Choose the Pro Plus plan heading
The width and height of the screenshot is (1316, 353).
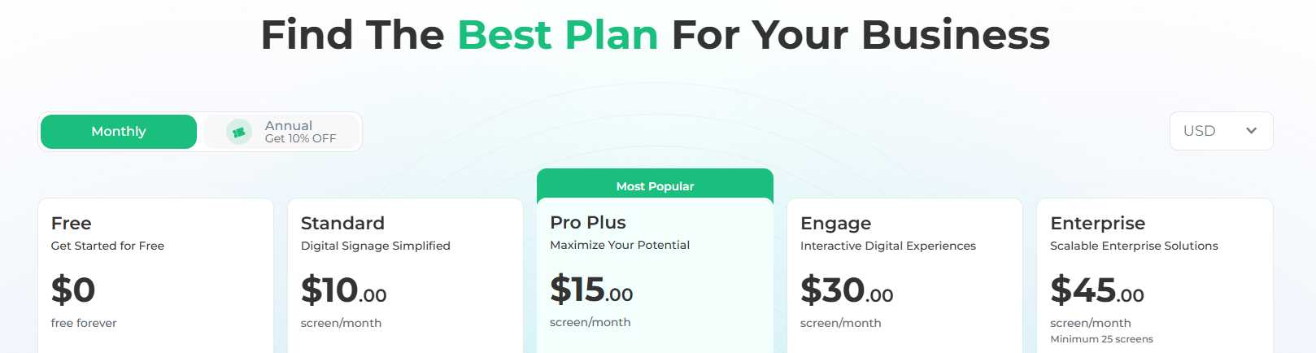point(588,222)
